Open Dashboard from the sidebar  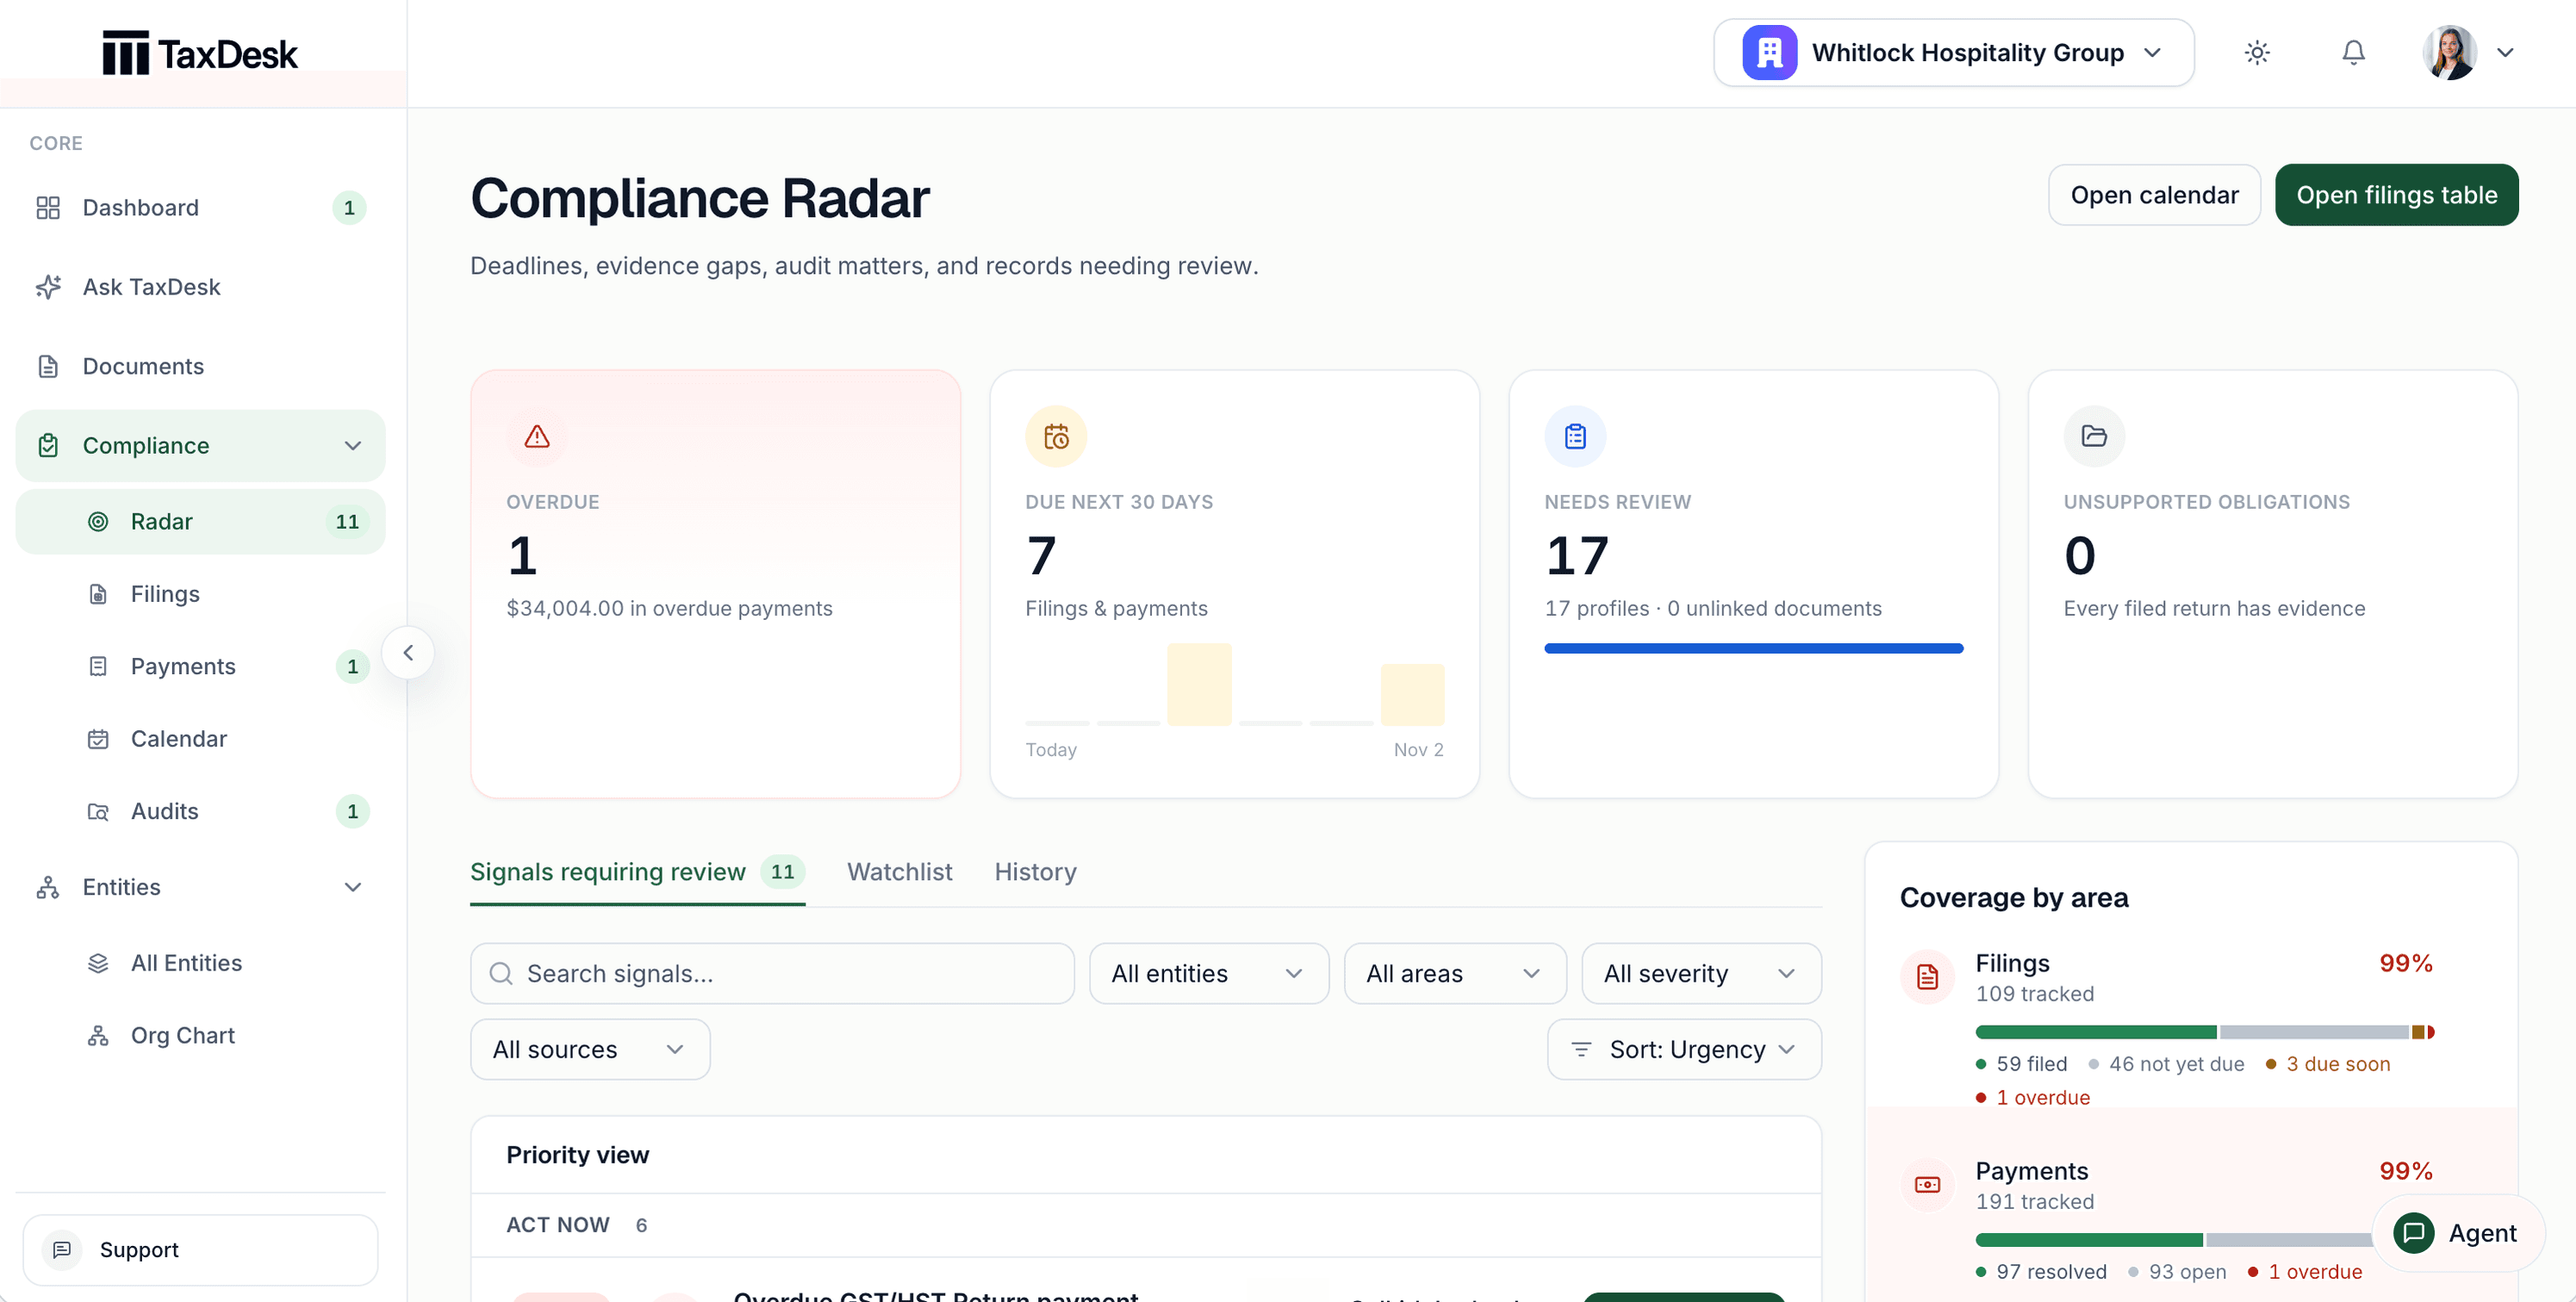click(x=200, y=208)
